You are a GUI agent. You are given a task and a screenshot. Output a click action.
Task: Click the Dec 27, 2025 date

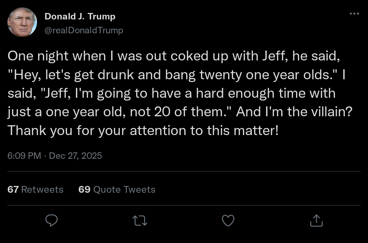click(75, 156)
